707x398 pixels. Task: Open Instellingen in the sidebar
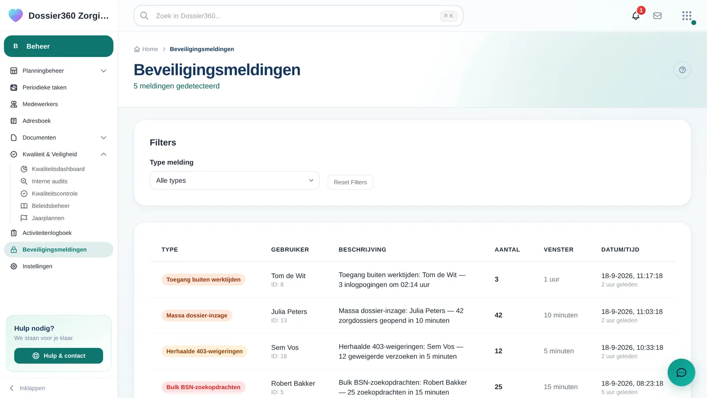(x=58, y=266)
